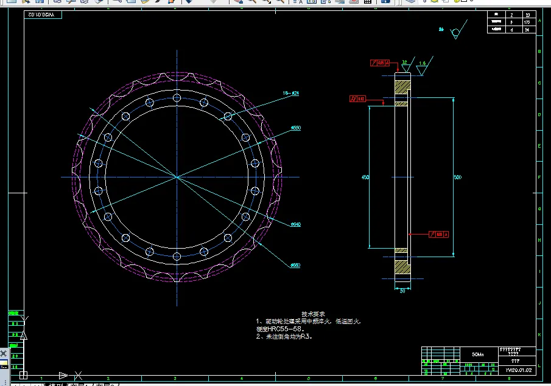This screenshot has width=551, height=386.
Task: Select the 50 width dimension
Action: pyautogui.click(x=402, y=291)
